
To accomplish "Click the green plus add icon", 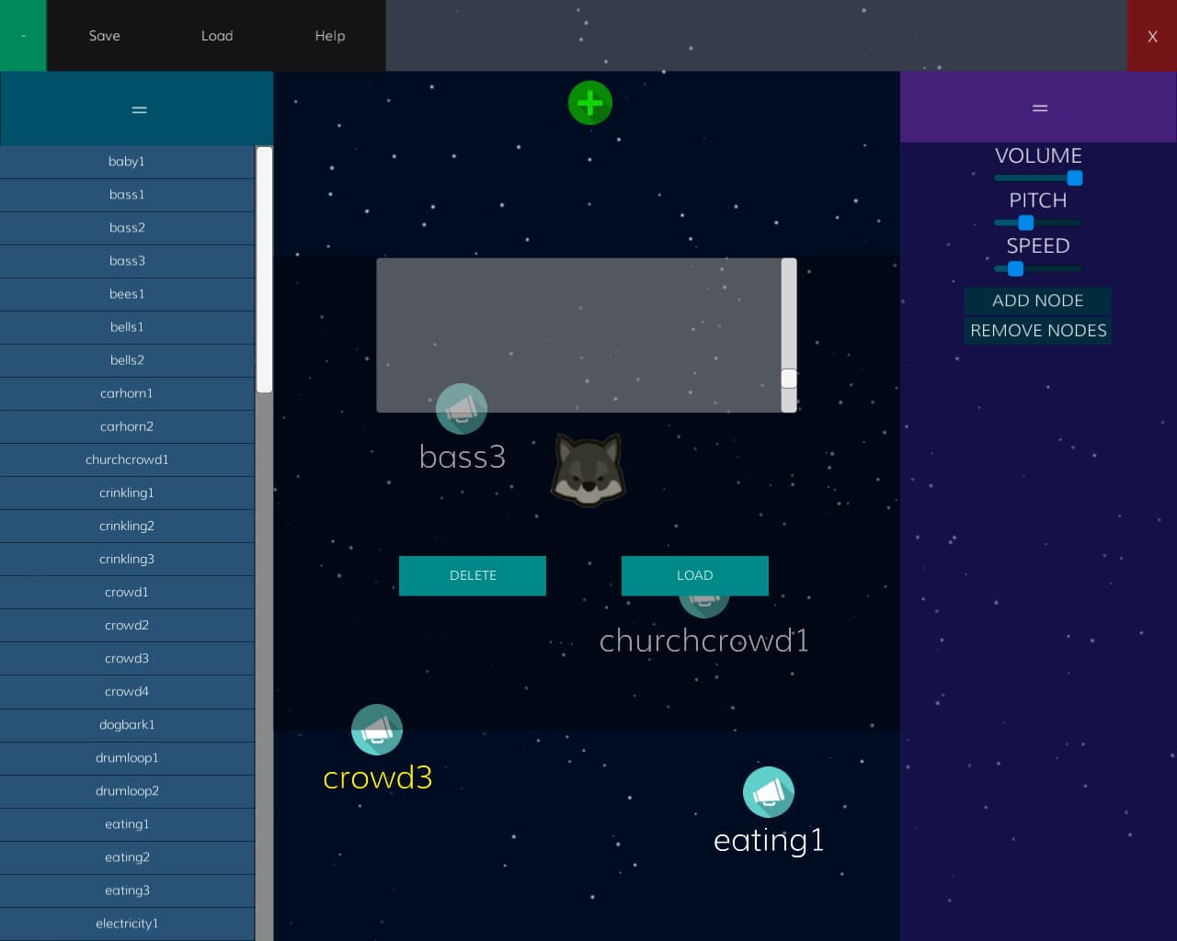I will 590,103.
